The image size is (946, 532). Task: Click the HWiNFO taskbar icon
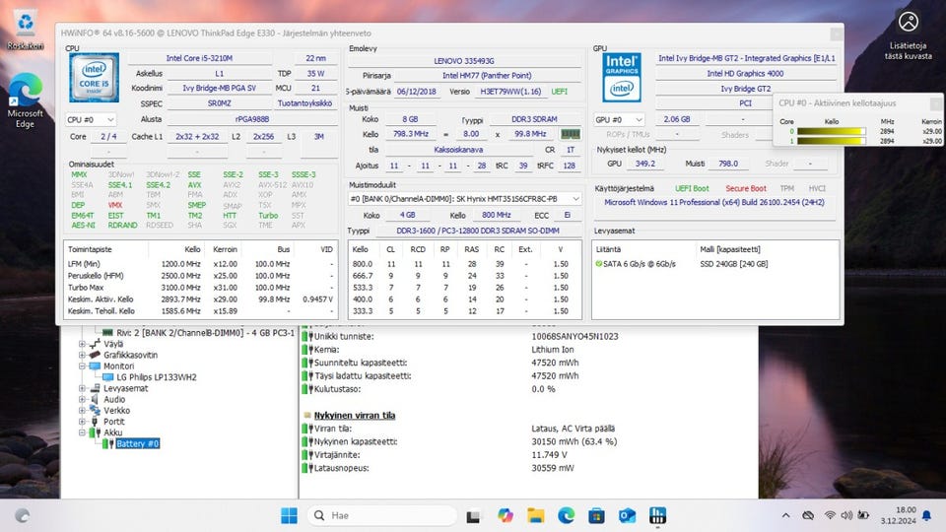click(658, 515)
